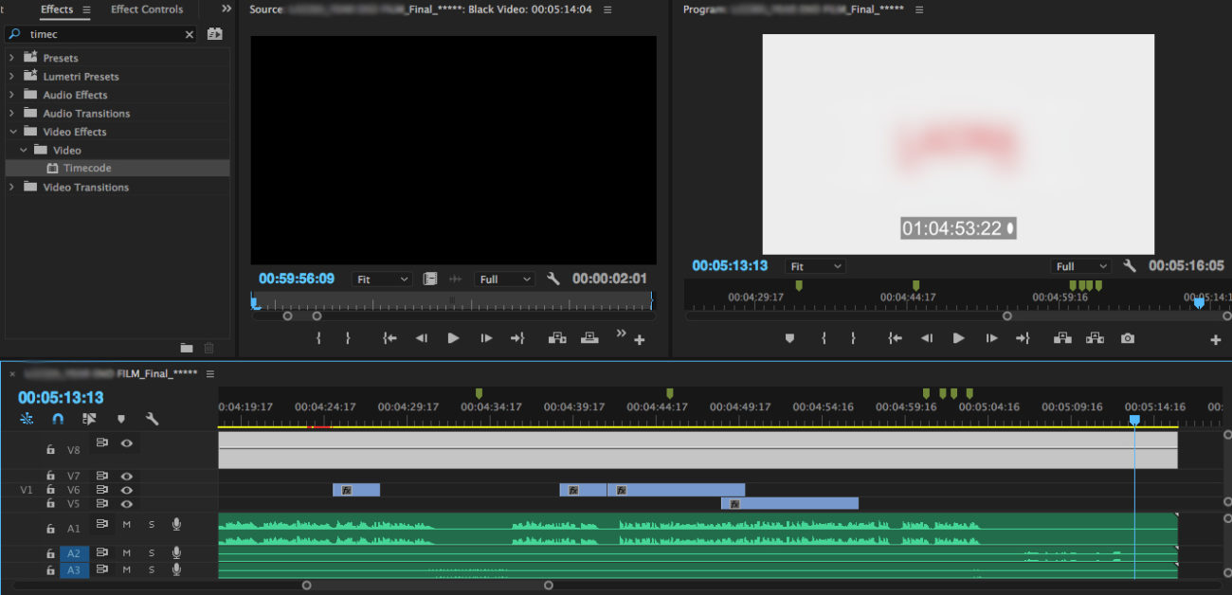
Task: Switch to the Effect Controls tab
Action: [147, 9]
